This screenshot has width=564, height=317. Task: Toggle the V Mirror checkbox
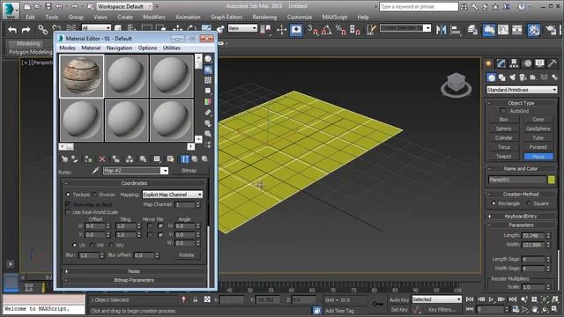point(149,235)
